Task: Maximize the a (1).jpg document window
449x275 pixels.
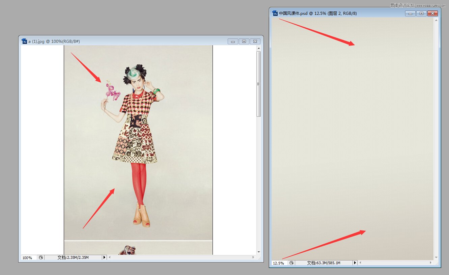Action: [x=244, y=42]
